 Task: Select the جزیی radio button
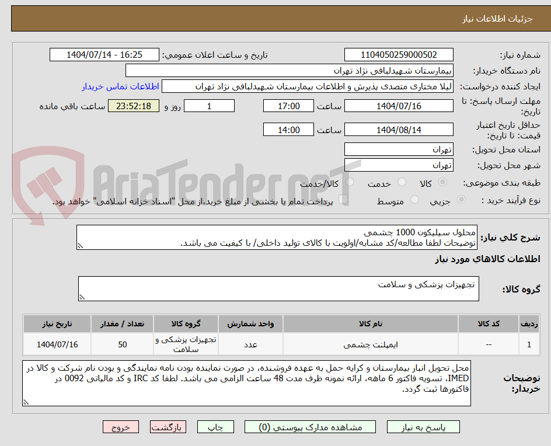pyautogui.click(x=461, y=198)
